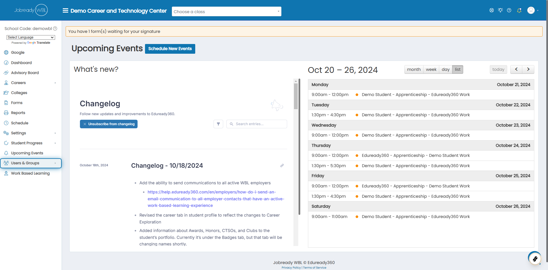The width and height of the screenshot is (548, 270).
Task: Click the Terms of Service footer link
Action: pyautogui.click(x=315, y=268)
